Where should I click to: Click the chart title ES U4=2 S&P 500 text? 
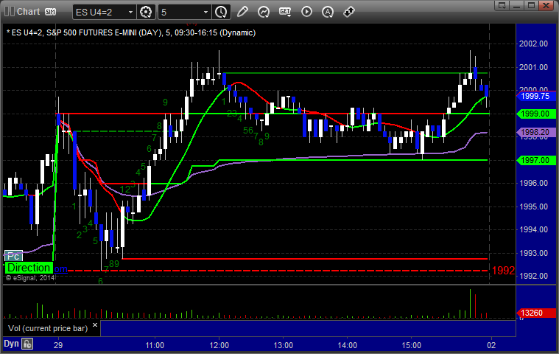click(131, 33)
